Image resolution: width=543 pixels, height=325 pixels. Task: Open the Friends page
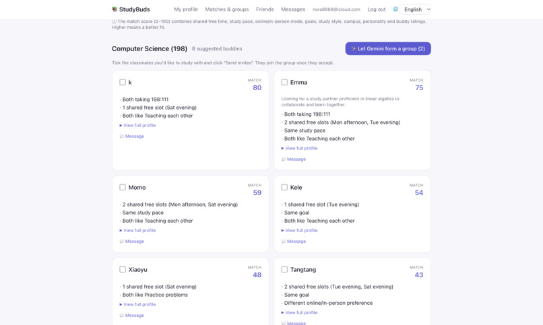click(265, 9)
